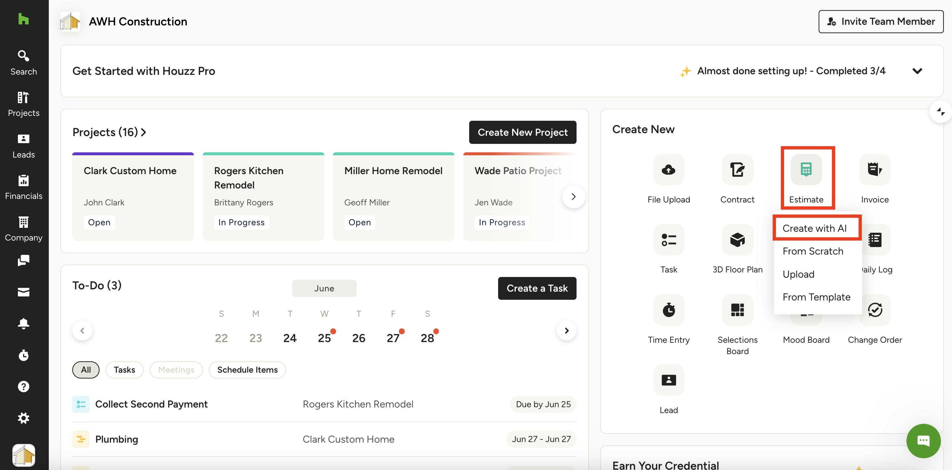Viewport: 952px width, 470px height.
Task: Click the File Upload icon
Action: click(x=669, y=170)
